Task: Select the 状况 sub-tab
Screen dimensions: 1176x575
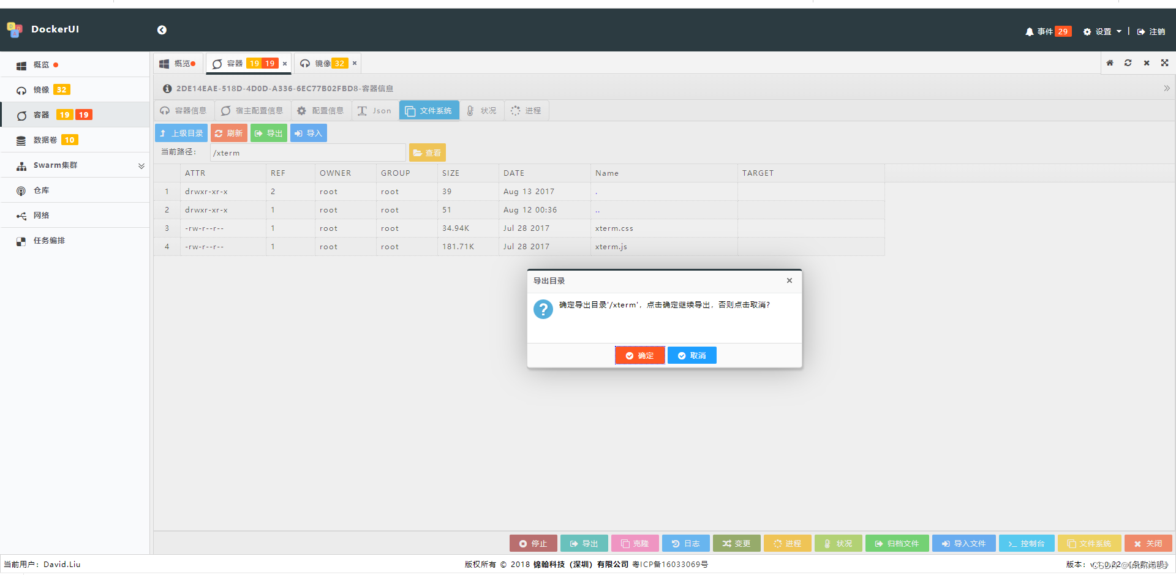Action: tap(482, 110)
